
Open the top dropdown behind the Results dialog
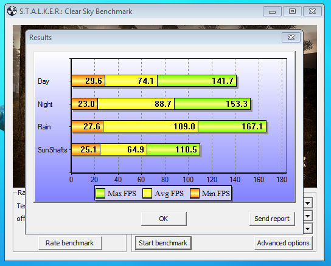click(x=308, y=203)
